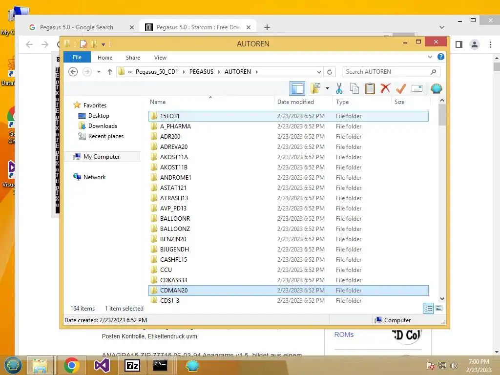Screen dimensions: 500x375
Task: Select the ANDROME1 folder
Action: tap(288, 177)
